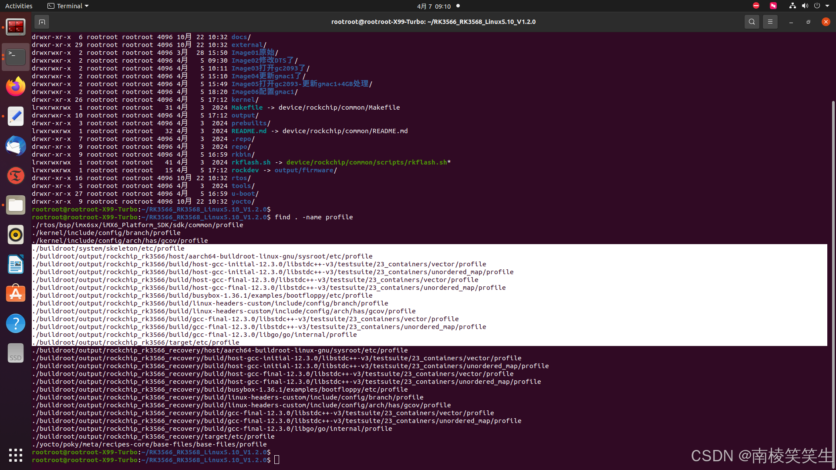The height and width of the screenshot is (470, 836).
Task: Open the Files manager dock icon
Action: click(16, 205)
